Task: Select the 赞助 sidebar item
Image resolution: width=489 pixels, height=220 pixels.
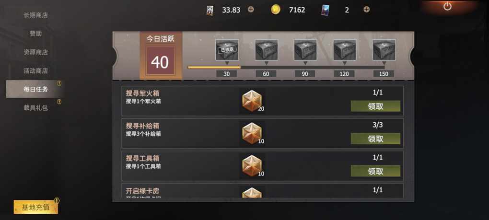Action: tap(35, 34)
